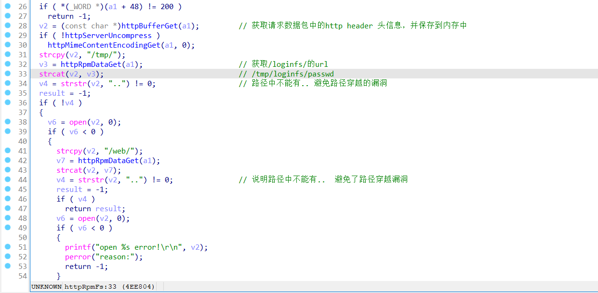The width and height of the screenshot is (598, 293).
Task: Click the "/tmp/" string literal
Action: point(102,54)
